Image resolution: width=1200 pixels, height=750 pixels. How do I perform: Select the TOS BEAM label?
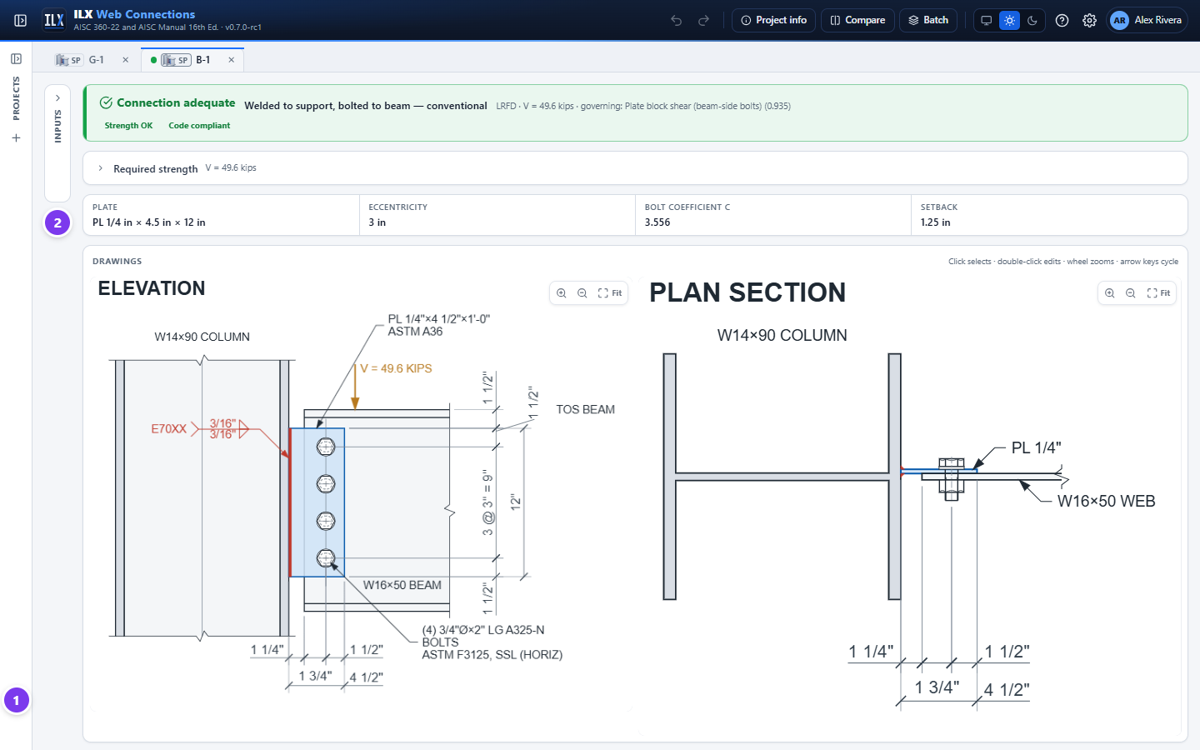pyautogui.click(x=586, y=409)
